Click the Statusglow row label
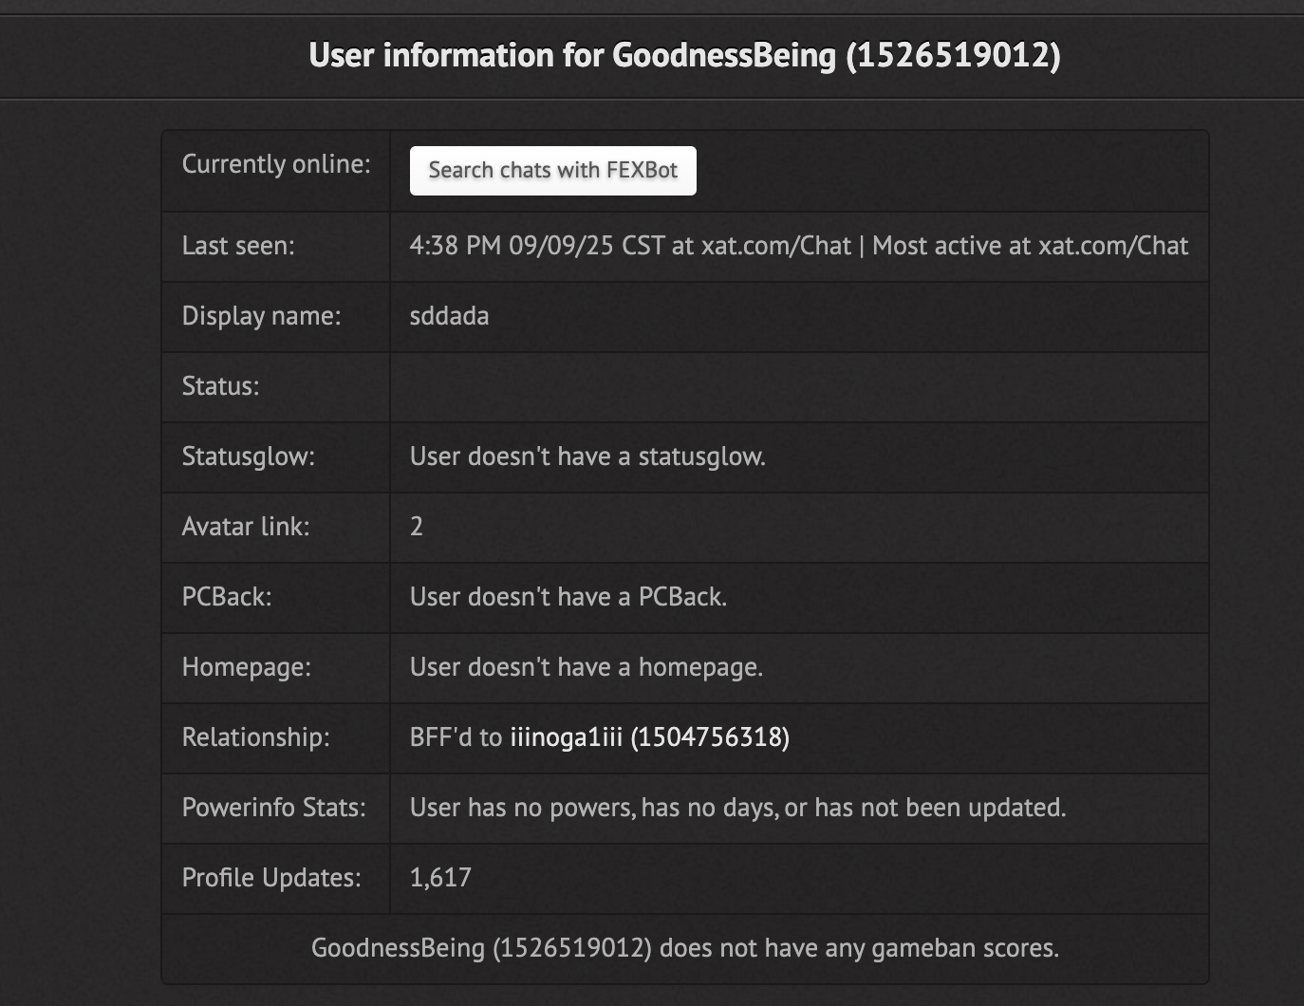This screenshot has width=1304, height=1006. 248,456
